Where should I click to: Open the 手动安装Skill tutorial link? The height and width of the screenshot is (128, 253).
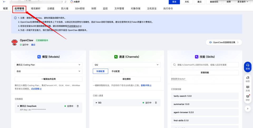pyautogui.click(x=74, y=26)
